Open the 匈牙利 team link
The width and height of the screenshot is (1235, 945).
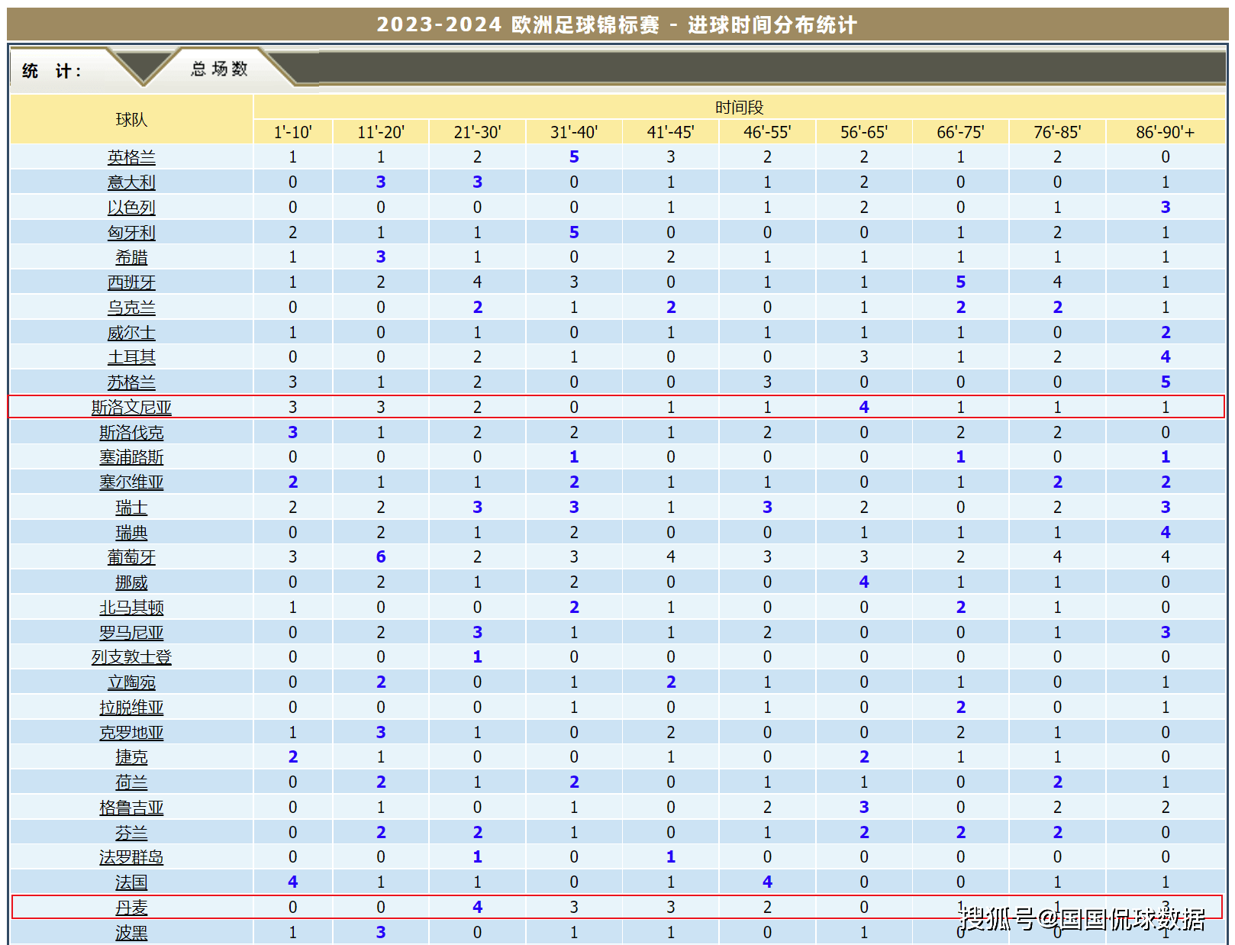pyautogui.click(x=131, y=233)
